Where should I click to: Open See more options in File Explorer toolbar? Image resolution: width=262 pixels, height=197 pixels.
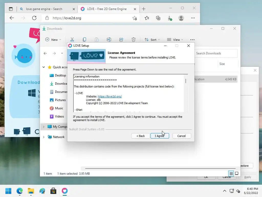pyautogui.click(x=192, y=40)
